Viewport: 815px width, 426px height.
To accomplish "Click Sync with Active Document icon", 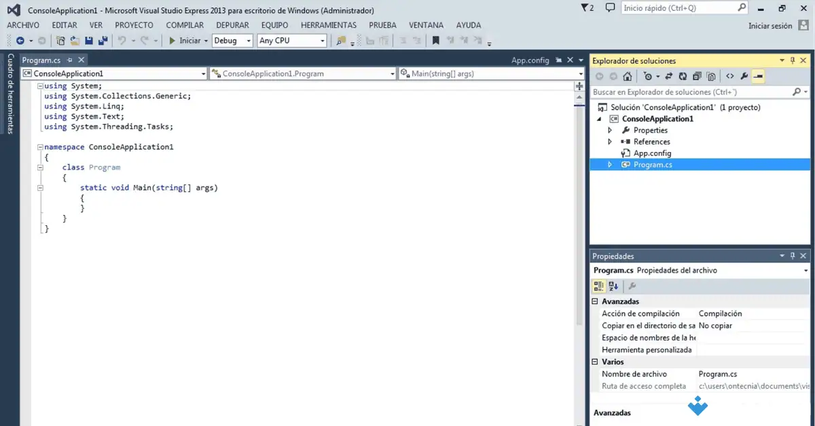I will click(x=669, y=76).
